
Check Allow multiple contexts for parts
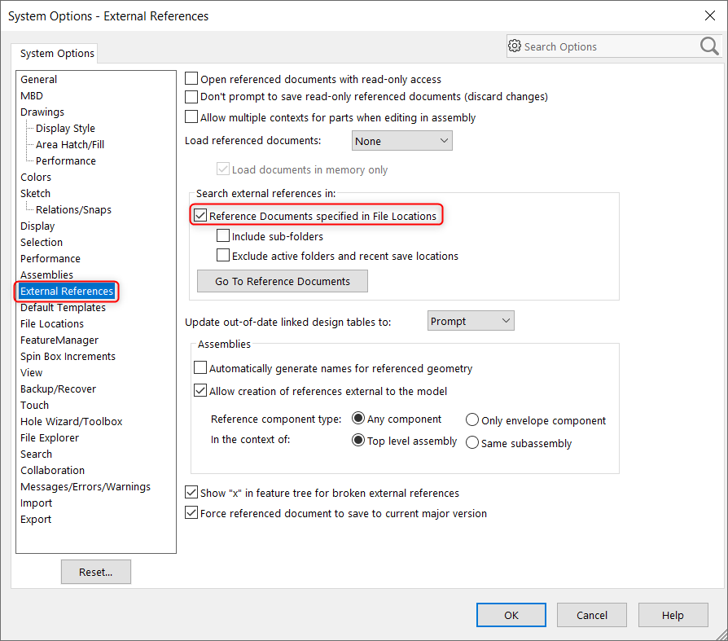click(191, 116)
